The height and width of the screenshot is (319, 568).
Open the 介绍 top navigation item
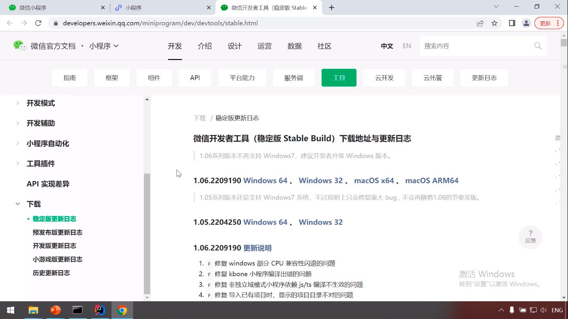pyautogui.click(x=205, y=46)
